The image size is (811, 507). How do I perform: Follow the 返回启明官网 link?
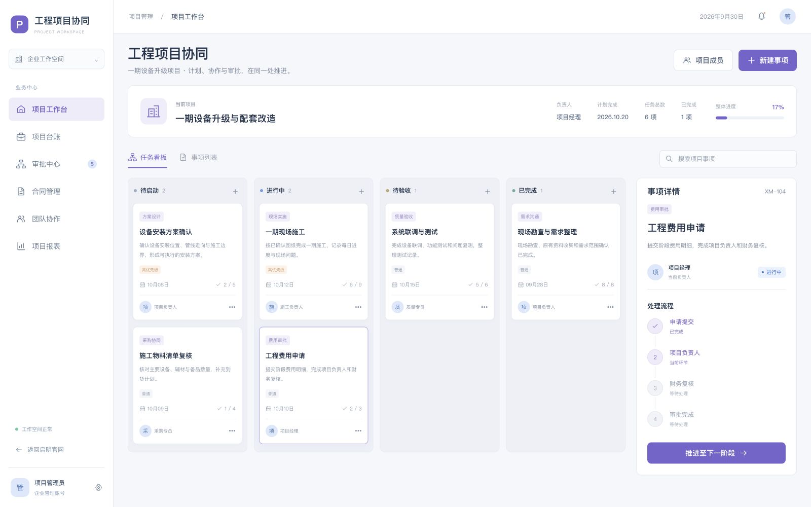coord(40,450)
